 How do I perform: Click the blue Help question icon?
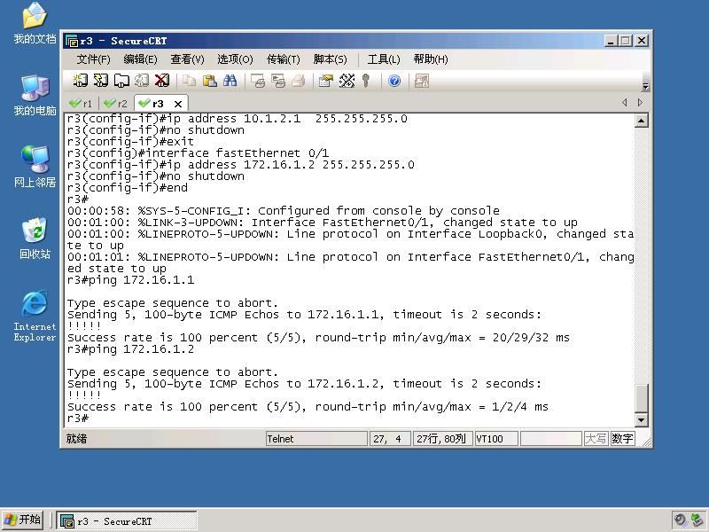click(x=394, y=81)
